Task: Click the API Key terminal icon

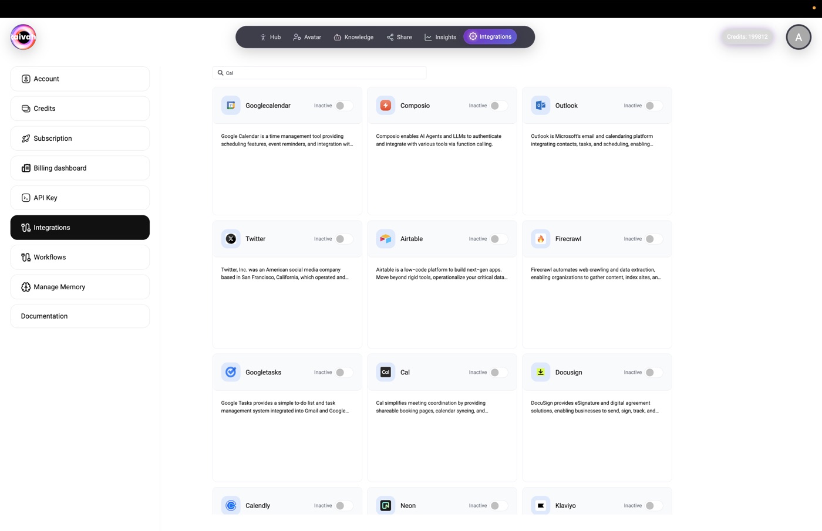Action: pyautogui.click(x=26, y=198)
